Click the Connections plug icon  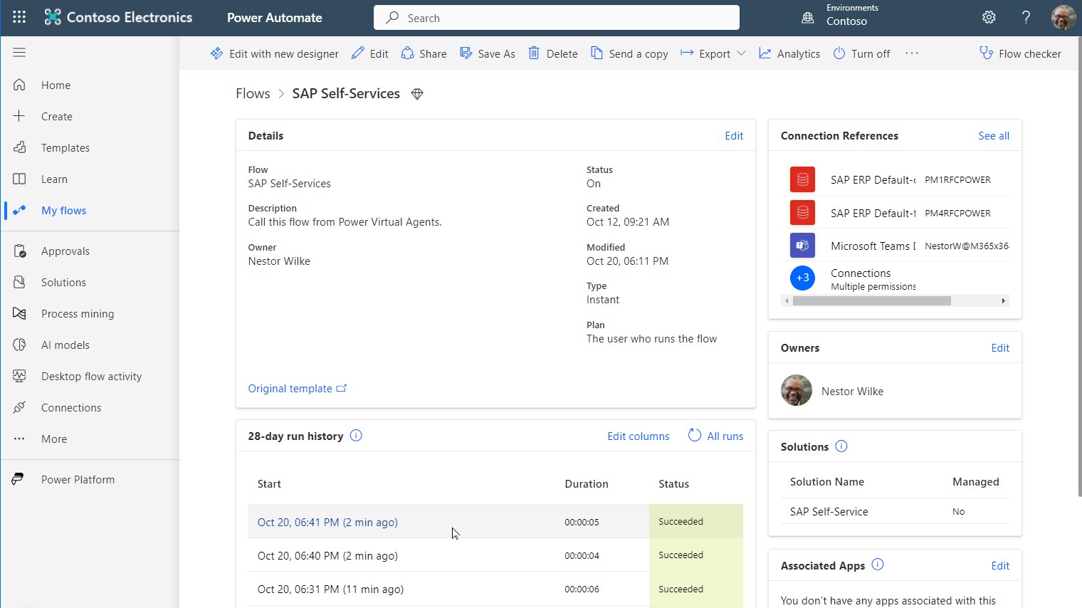click(x=19, y=407)
